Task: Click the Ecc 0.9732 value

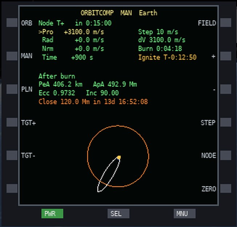Action: pyautogui.click(x=57, y=93)
